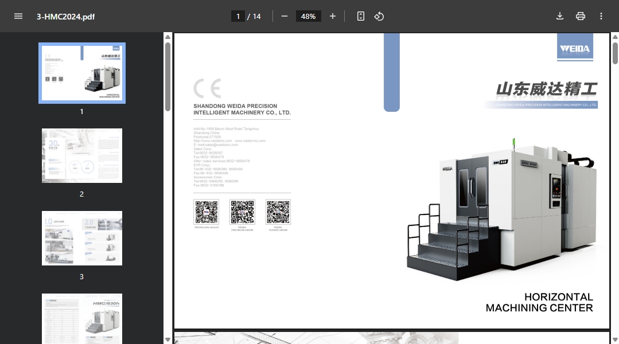Download the PDF file

[x=560, y=16]
